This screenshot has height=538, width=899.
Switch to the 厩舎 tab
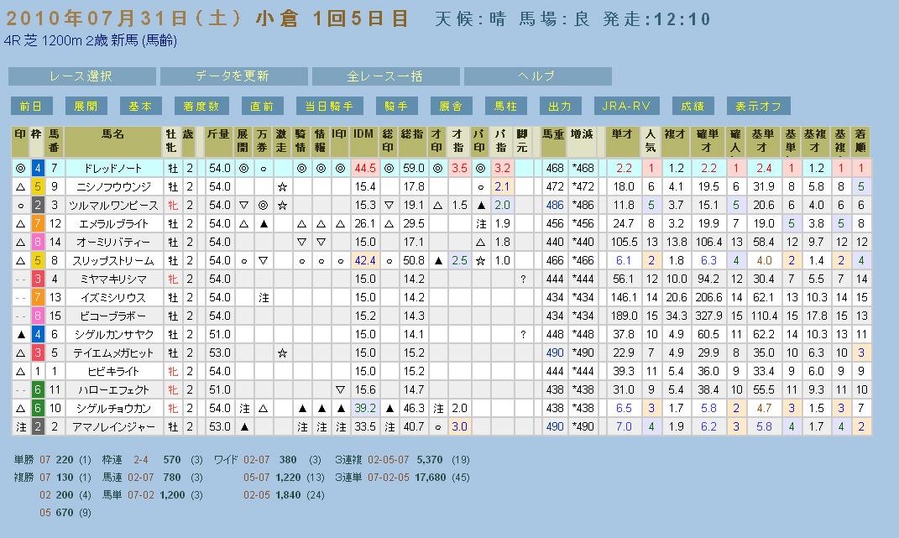[452, 106]
